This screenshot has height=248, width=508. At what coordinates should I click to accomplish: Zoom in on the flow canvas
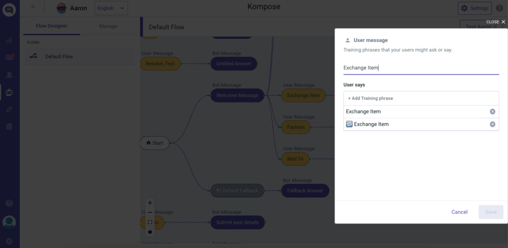(150, 202)
